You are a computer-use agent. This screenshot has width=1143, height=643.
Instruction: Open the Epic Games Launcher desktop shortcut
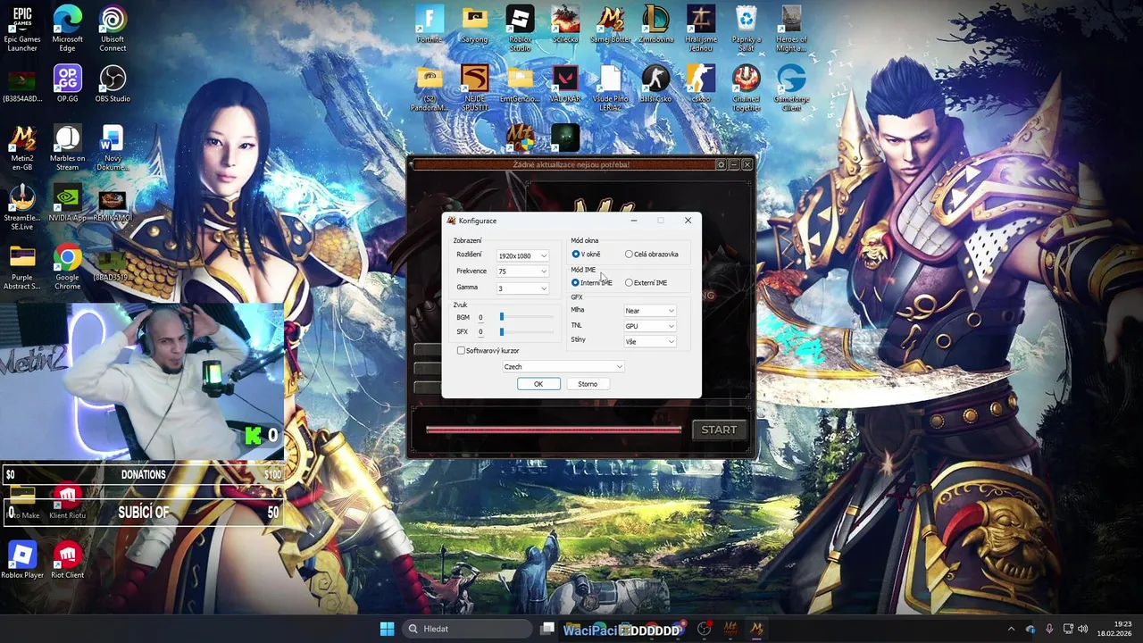coord(22,29)
